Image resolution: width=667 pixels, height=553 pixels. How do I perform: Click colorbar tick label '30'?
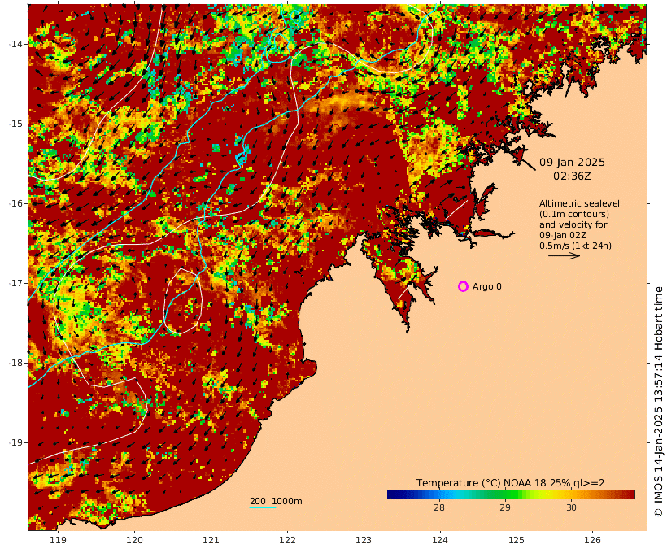point(571,507)
